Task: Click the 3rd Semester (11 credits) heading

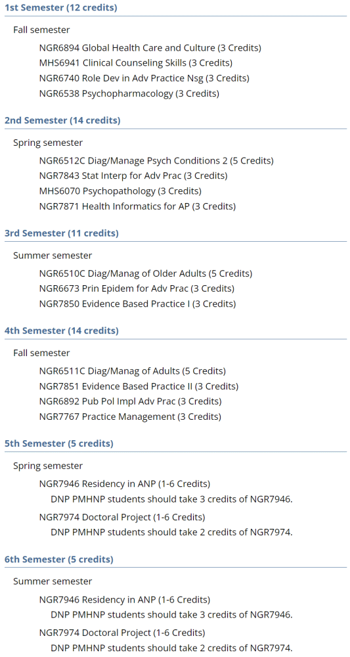Action: (x=62, y=233)
